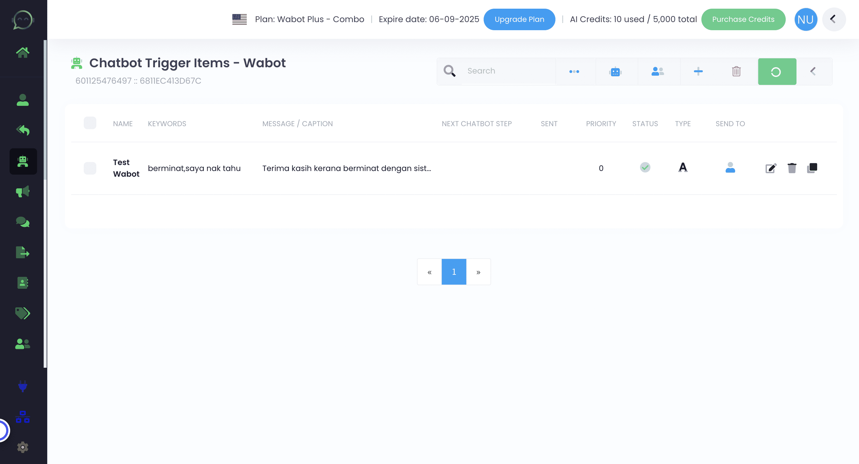Viewport: 859px width, 464px height.
Task: Toggle the status checkmark for Test Wabot
Action: click(645, 167)
